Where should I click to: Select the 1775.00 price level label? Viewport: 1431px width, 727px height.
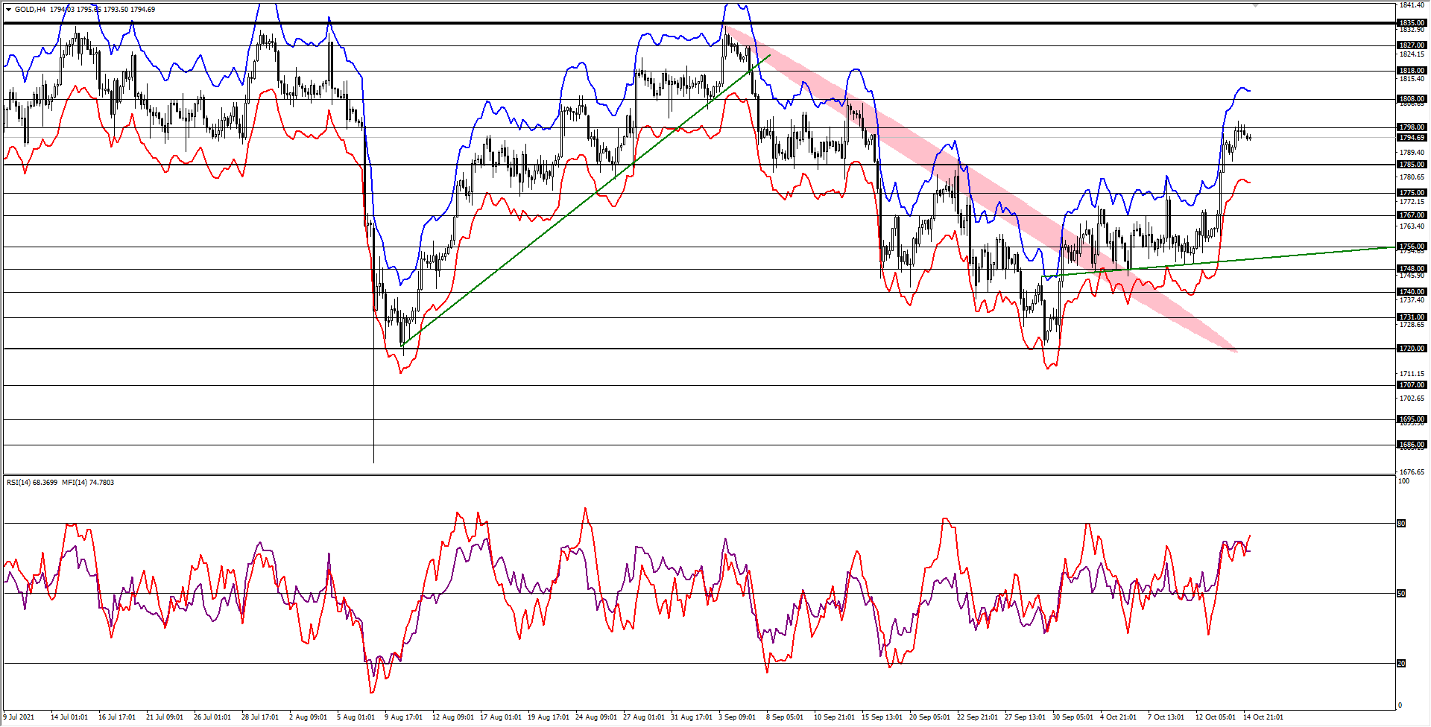coord(1412,193)
